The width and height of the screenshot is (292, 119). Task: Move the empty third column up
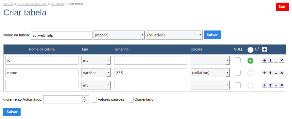tap(270, 85)
